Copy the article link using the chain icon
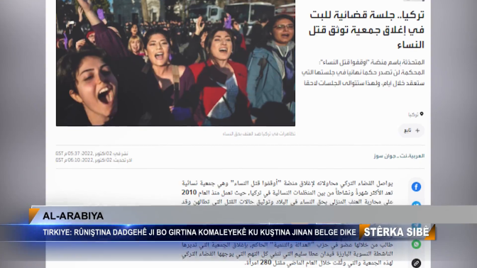 tap(416, 263)
